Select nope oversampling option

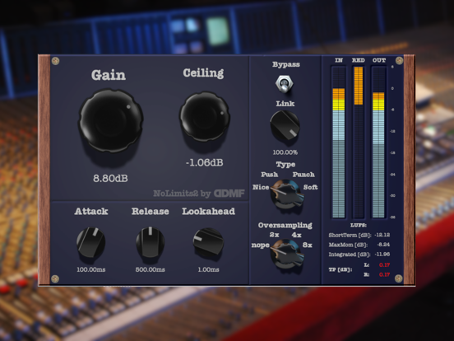click(x=260, y=245)
